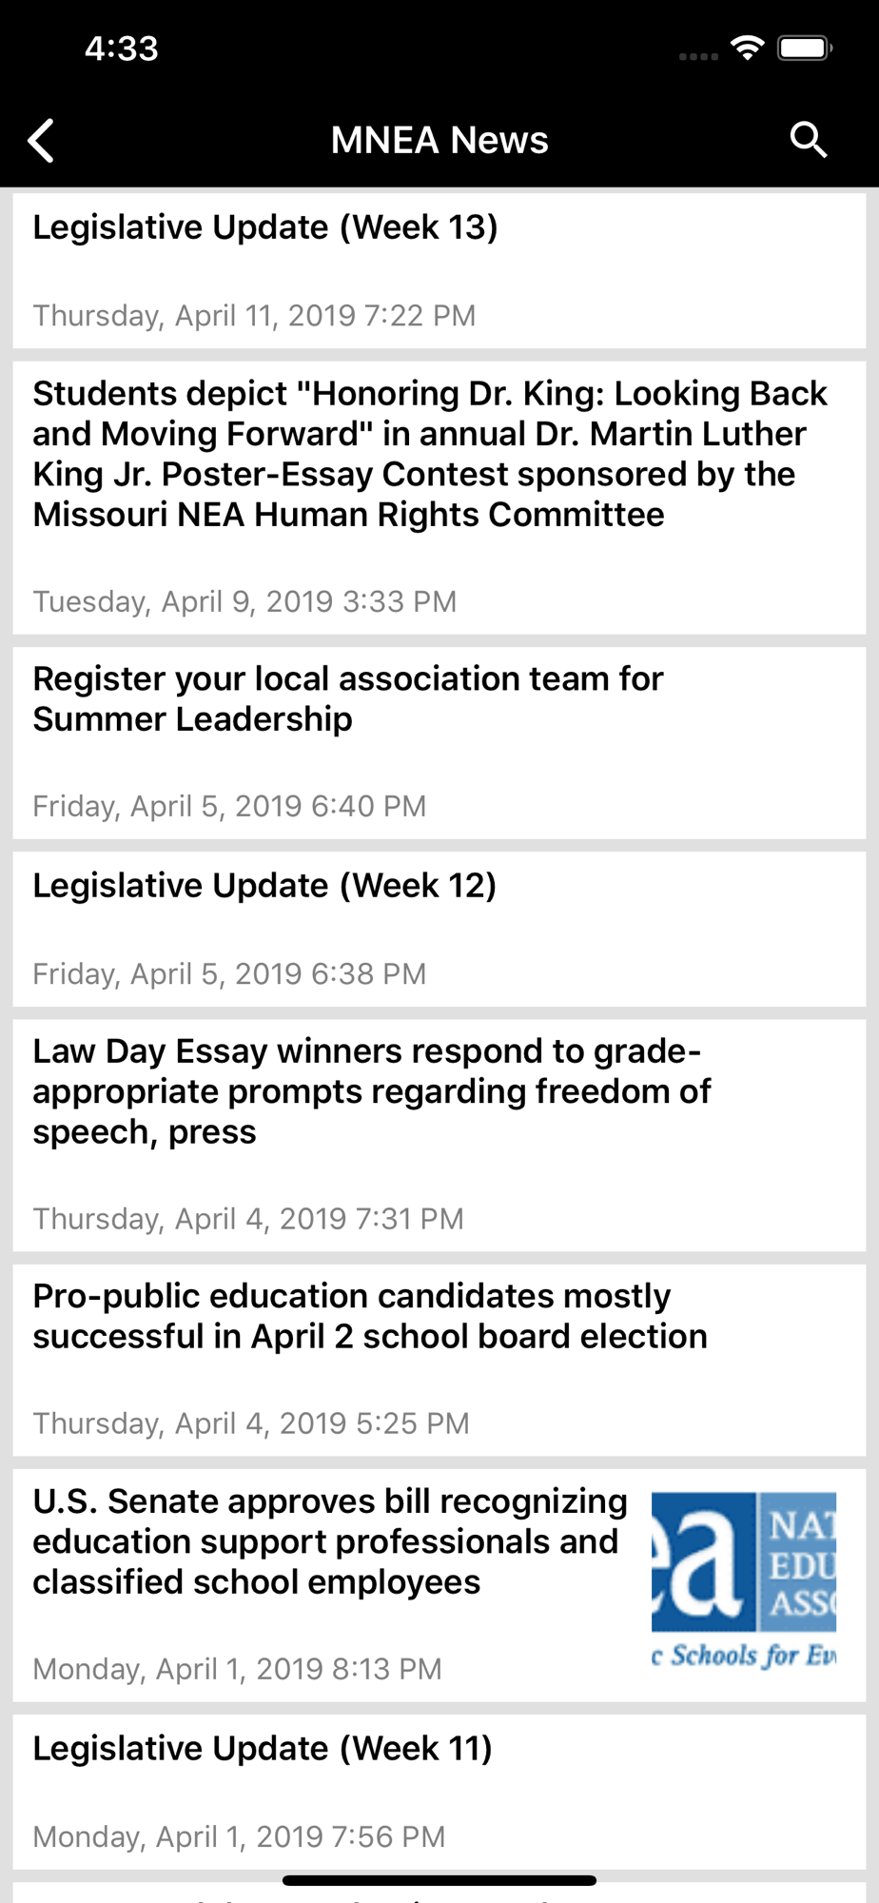Tap the April 1, 2019 8:13 PM timestamp

pyautogui.click(x=237, y=1669)
